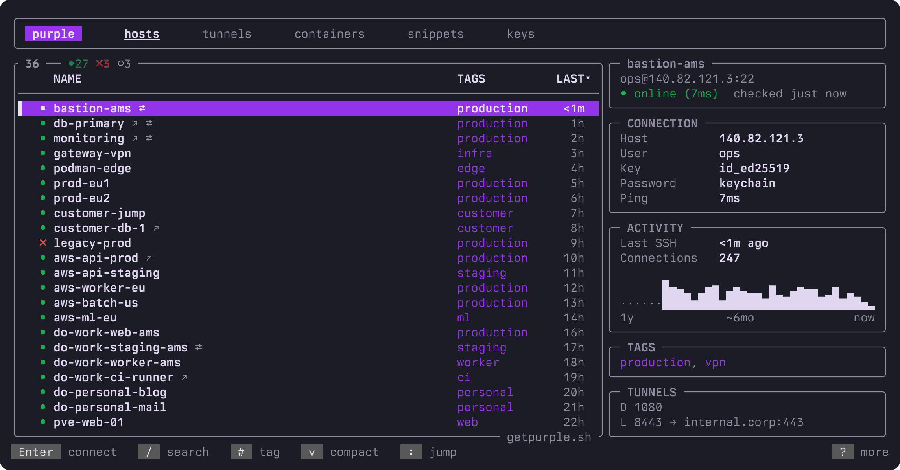Image resolution: width=900 pixels, height=470 pixels.
Task: Click the D 1080 tunnel entry
Action: [641, 407]
